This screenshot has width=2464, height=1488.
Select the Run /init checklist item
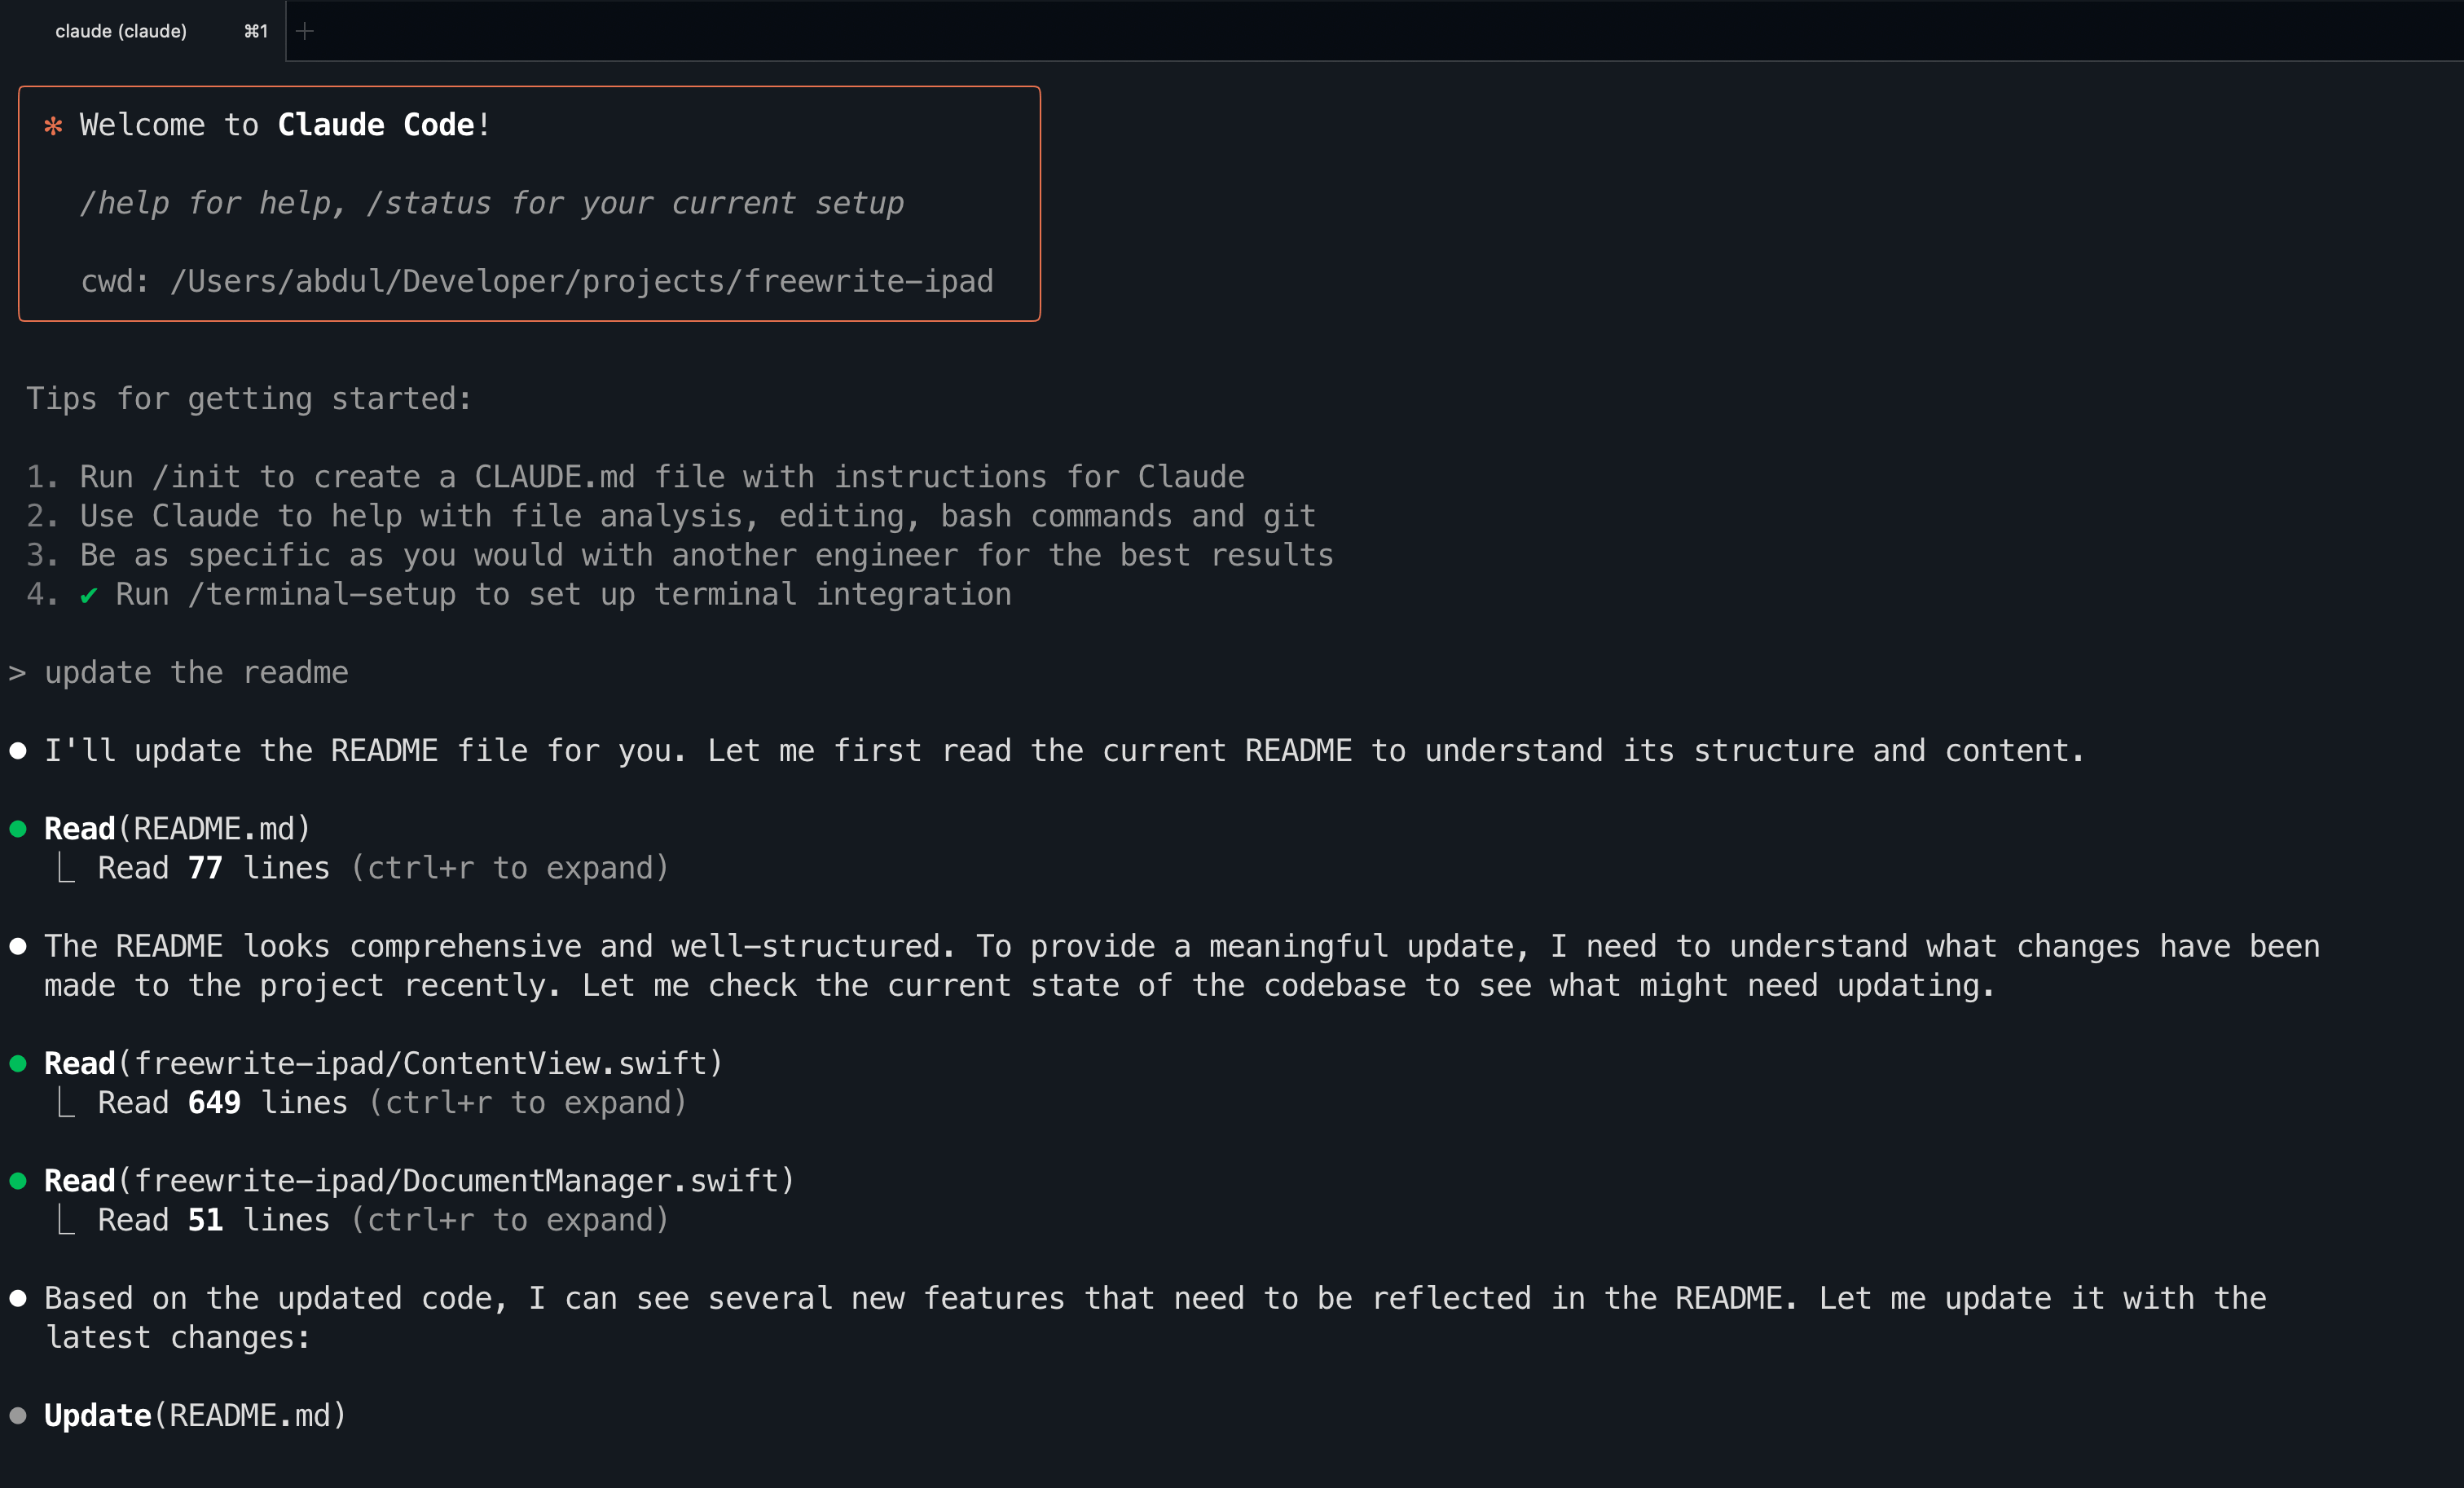[636, 475]
